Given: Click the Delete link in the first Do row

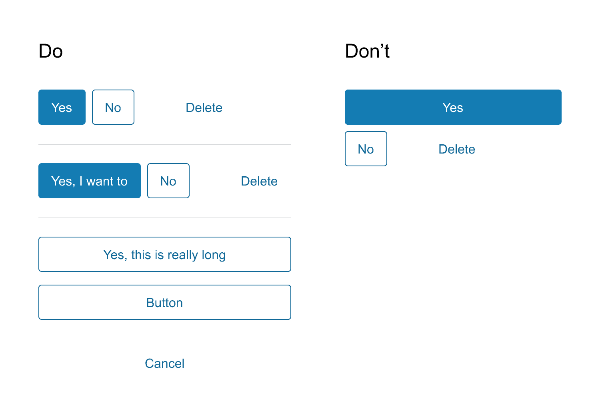Looking at the screenshot, I should [204, 107].
